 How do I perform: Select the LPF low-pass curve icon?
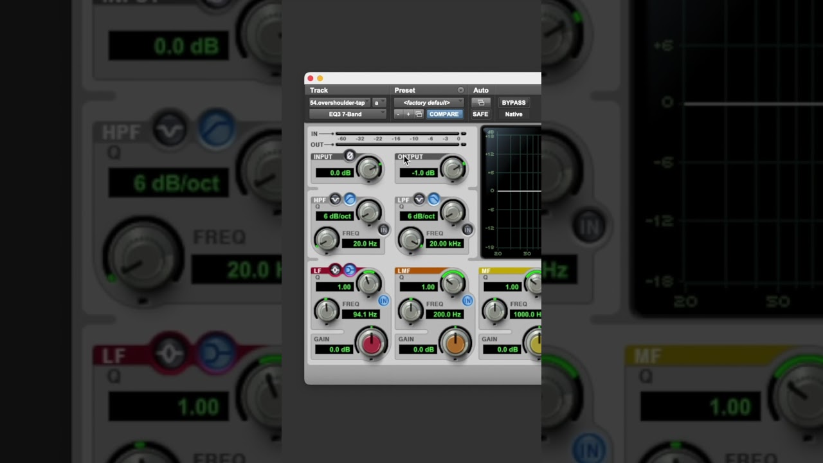[x=434, y=199]
